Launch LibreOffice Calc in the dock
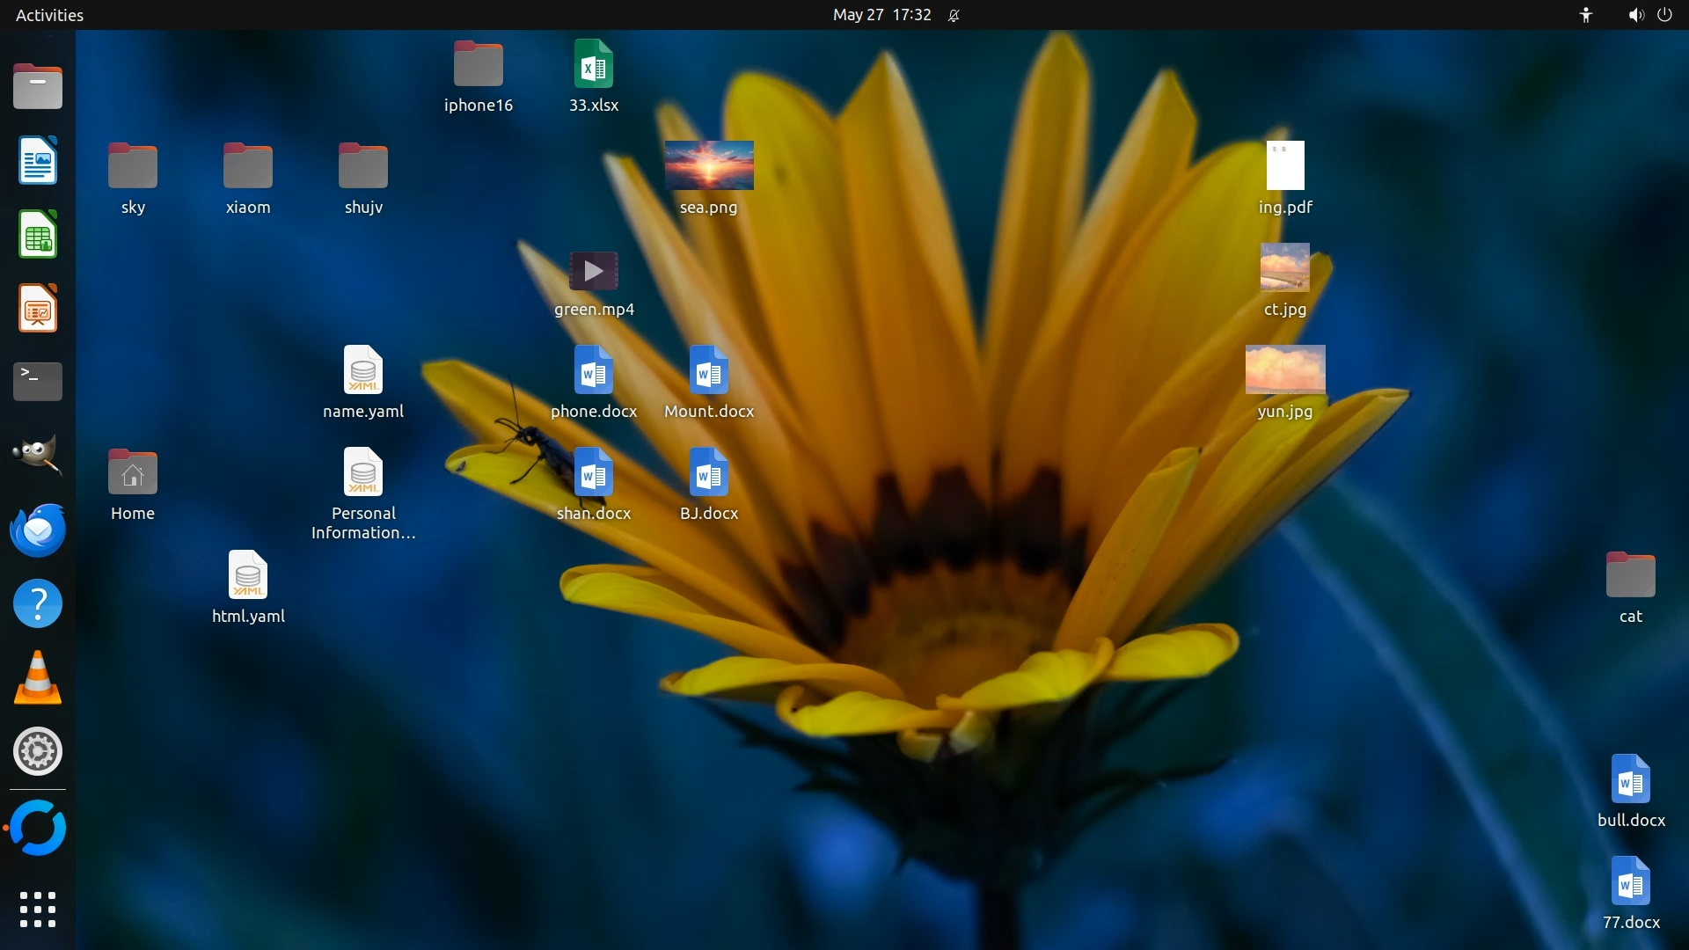The height and width of the screenshot is (950, 1689). [x=38, y=235]
